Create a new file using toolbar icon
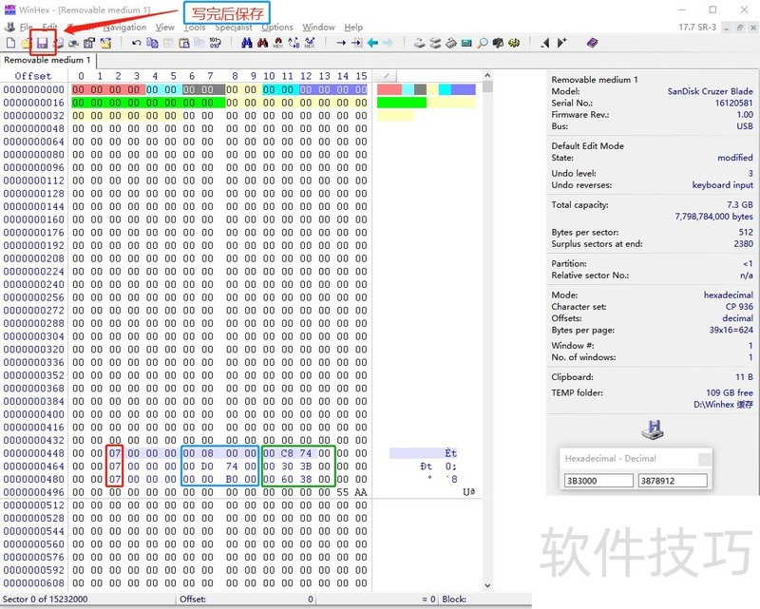Viewport: 760px width, 609px height. pos(10,43)
